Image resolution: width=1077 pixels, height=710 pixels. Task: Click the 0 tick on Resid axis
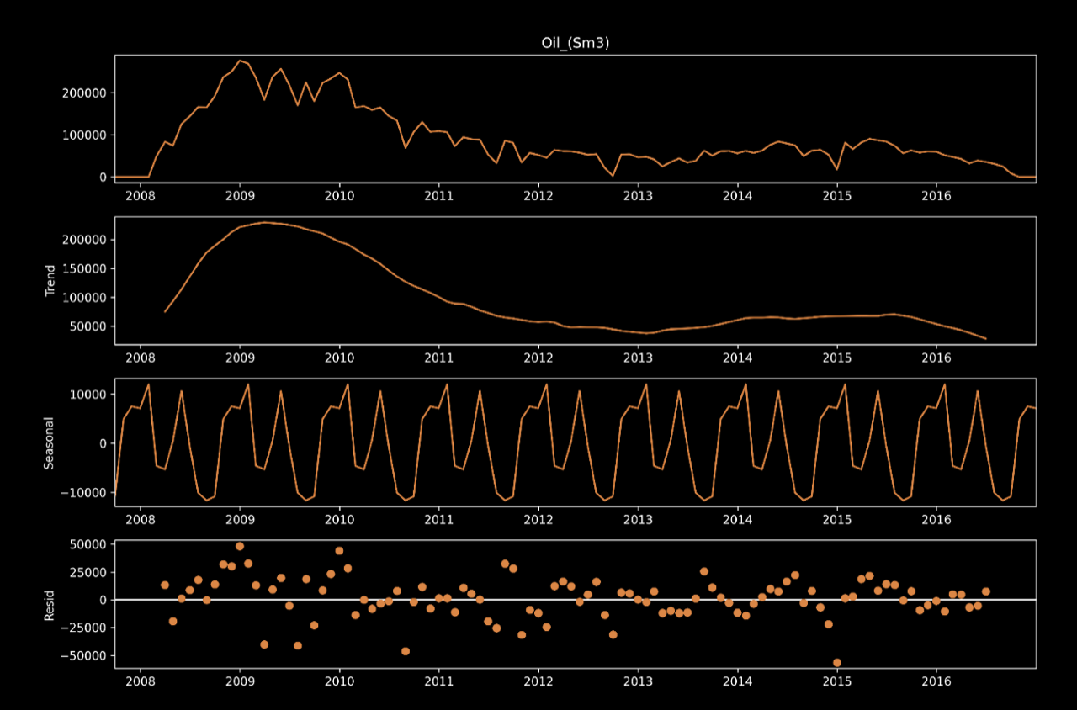coord(103,600)
